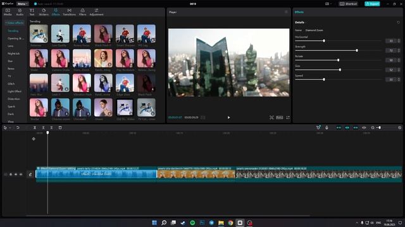
Task: Open the Shortcut button
Action: 348,4
